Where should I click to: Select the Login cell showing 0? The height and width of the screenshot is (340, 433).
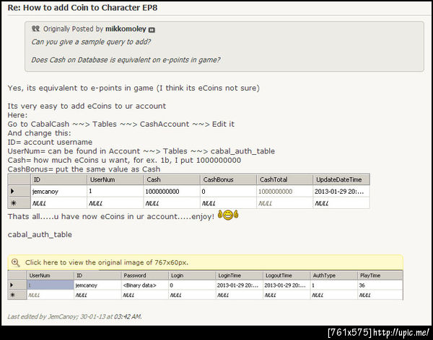192,285
